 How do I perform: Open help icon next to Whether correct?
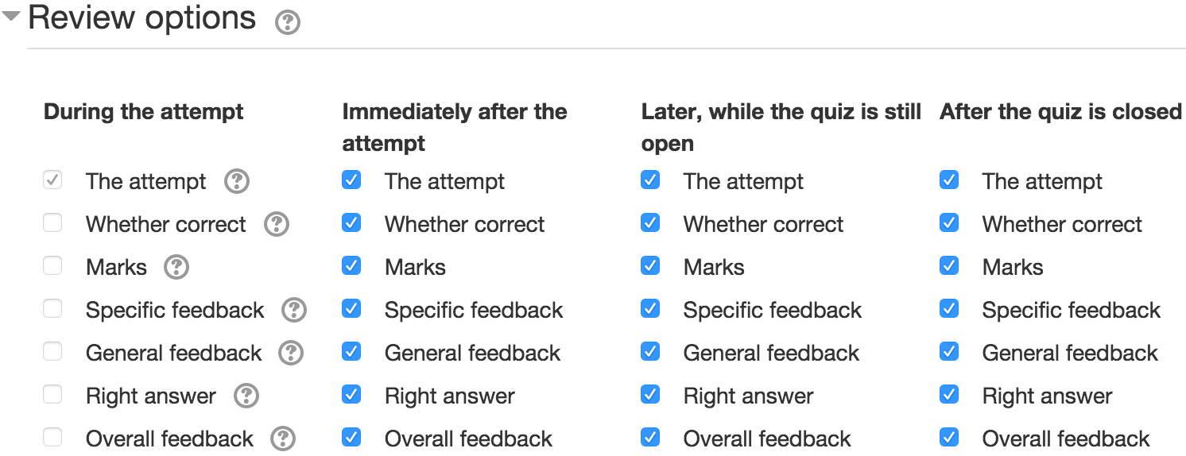click(276, 225)
